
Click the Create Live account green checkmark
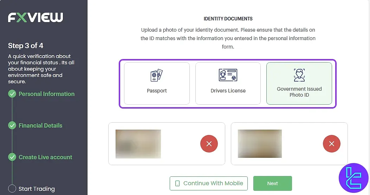[12, 157]
